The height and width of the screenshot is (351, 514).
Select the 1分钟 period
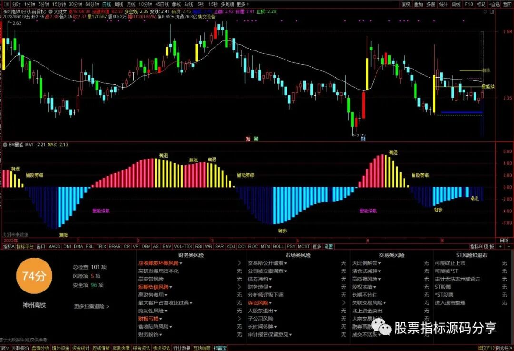point(30,4)
